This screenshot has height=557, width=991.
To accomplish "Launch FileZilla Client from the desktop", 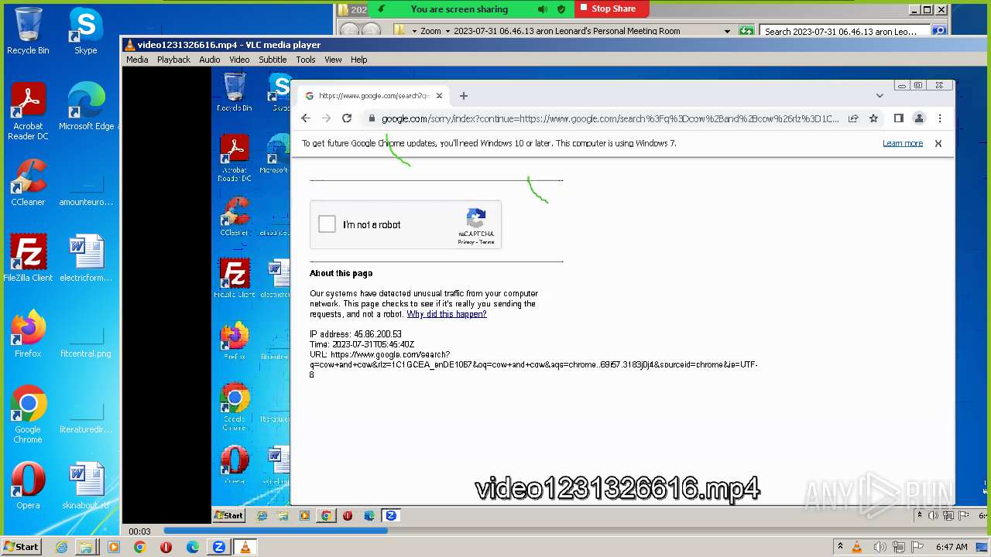I will (x=28, y=258).
